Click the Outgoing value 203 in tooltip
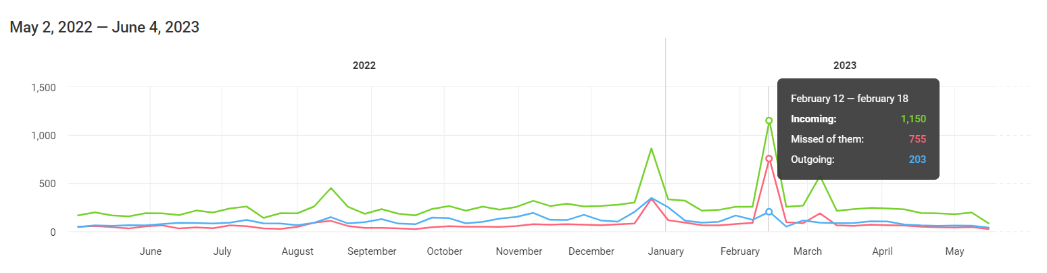Screen dimensions: 1047x273 click(x=916, y=159)
